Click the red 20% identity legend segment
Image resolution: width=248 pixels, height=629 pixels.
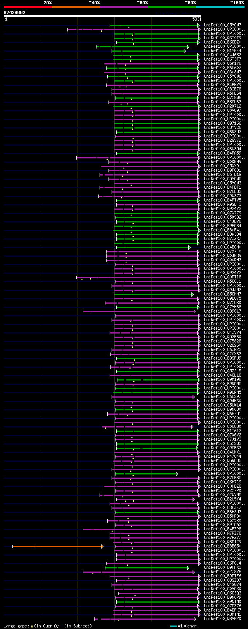tap(28, 7)
